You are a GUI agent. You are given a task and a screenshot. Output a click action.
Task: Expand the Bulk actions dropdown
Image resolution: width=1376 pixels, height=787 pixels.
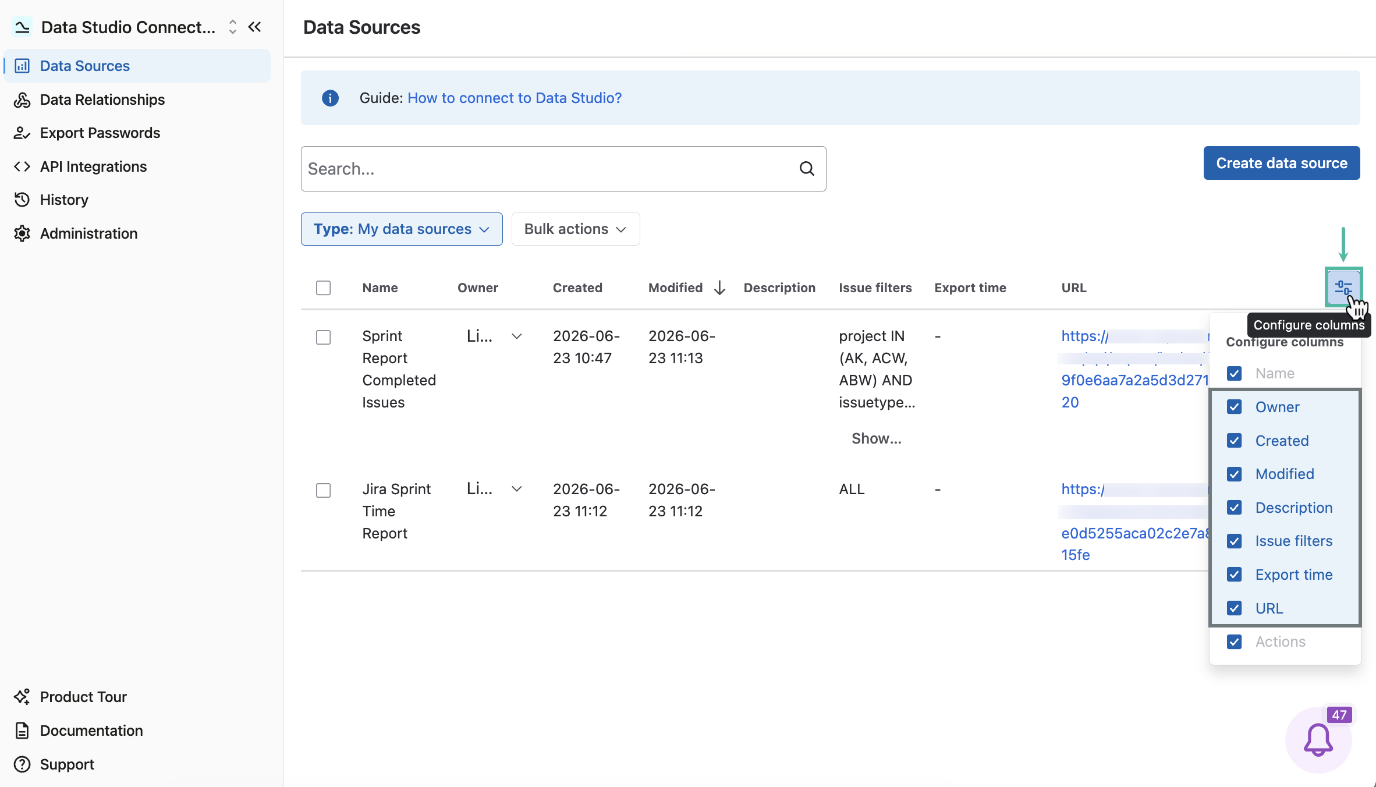click(576, 229)
